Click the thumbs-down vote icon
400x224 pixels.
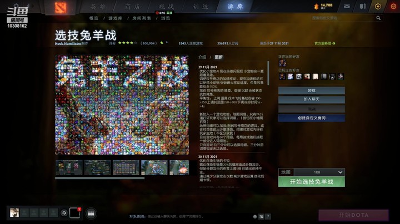click(167, 43)
